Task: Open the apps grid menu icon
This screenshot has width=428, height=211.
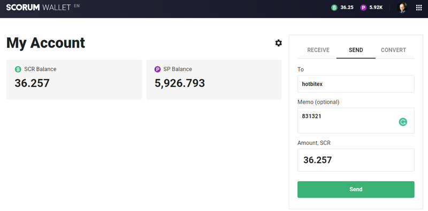Action: click(419, 7)
